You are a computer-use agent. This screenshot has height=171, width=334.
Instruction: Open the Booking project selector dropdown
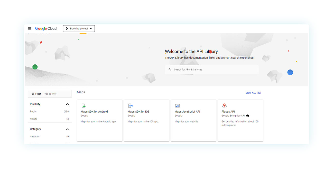[x=79, y=29]
